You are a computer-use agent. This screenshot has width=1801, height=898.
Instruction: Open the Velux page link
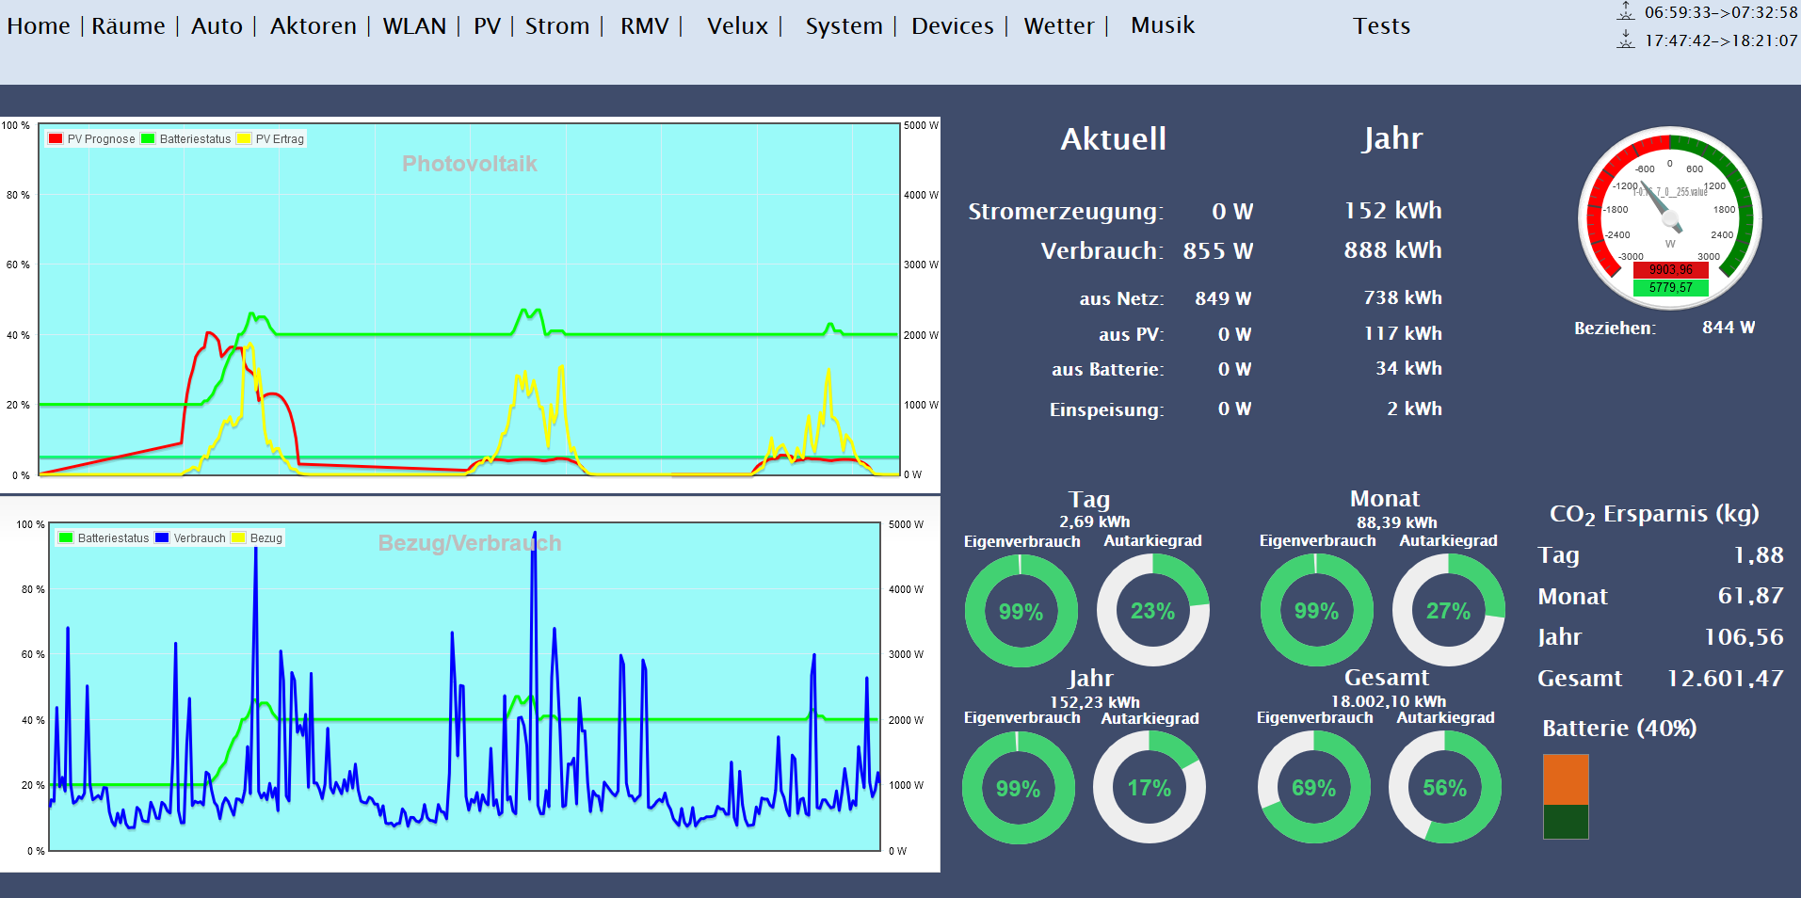737,26
